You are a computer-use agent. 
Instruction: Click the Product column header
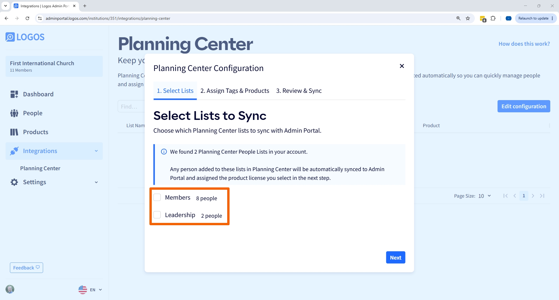[431, 125]
